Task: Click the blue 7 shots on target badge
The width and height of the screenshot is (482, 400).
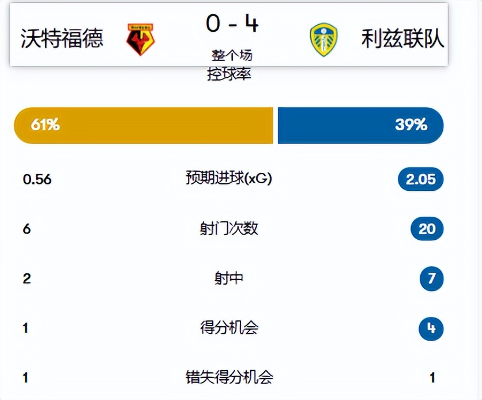Action: tap(432, 278)
